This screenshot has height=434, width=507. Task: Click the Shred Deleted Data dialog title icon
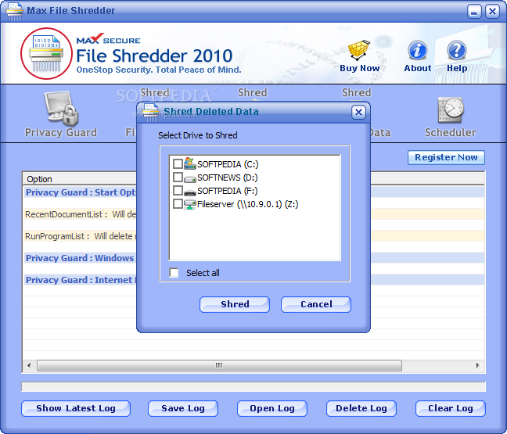(151, 113)
